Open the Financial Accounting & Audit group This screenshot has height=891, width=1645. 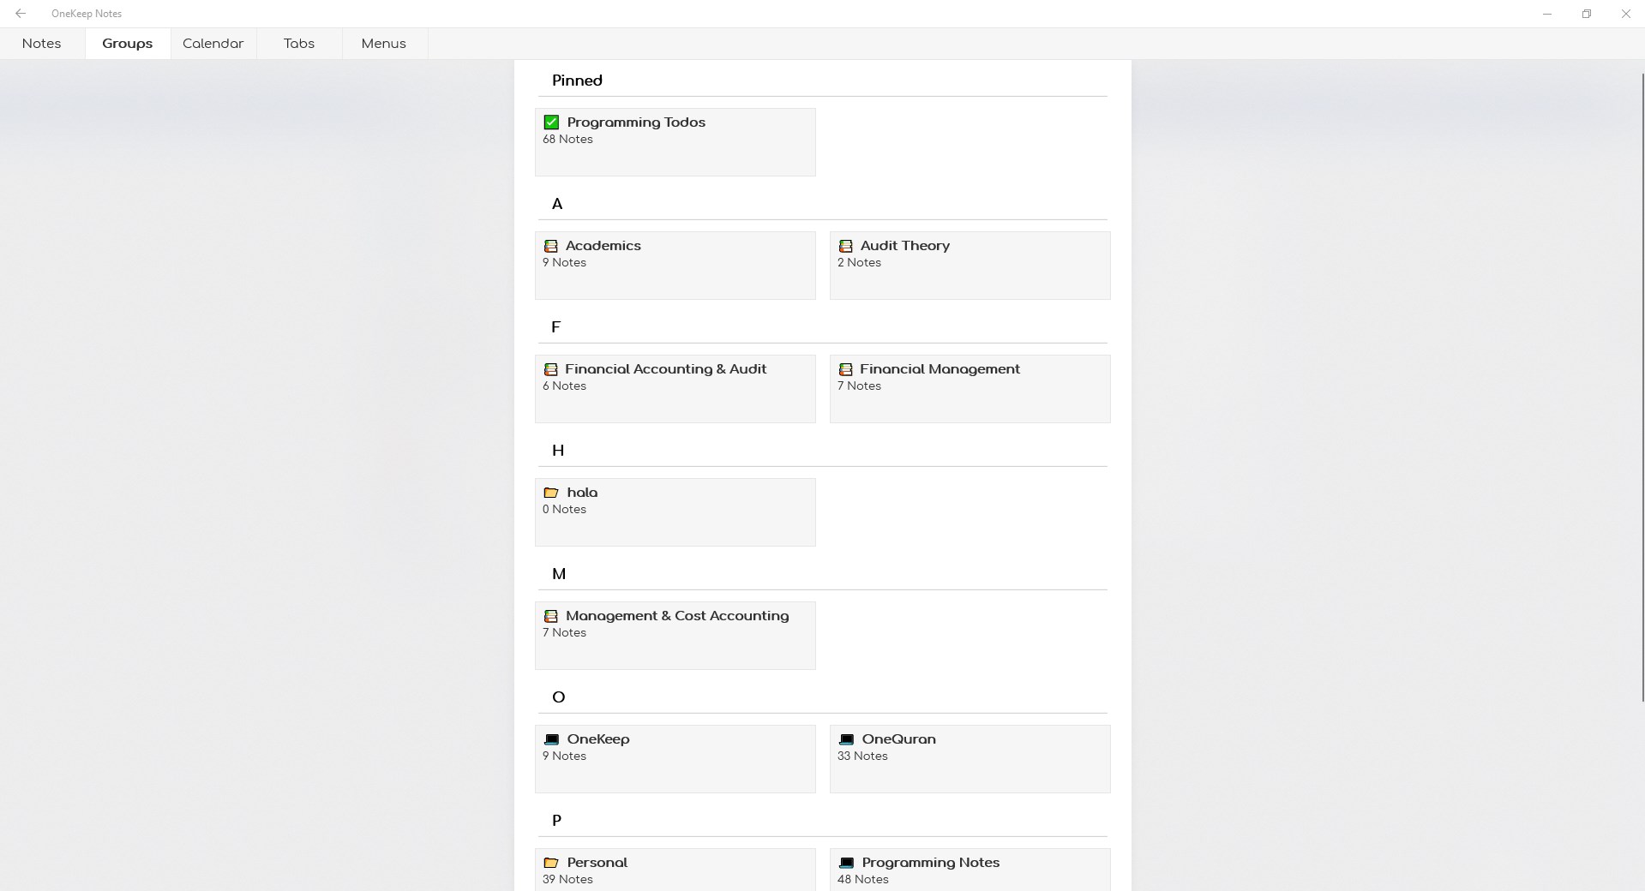tap(675, 389)
